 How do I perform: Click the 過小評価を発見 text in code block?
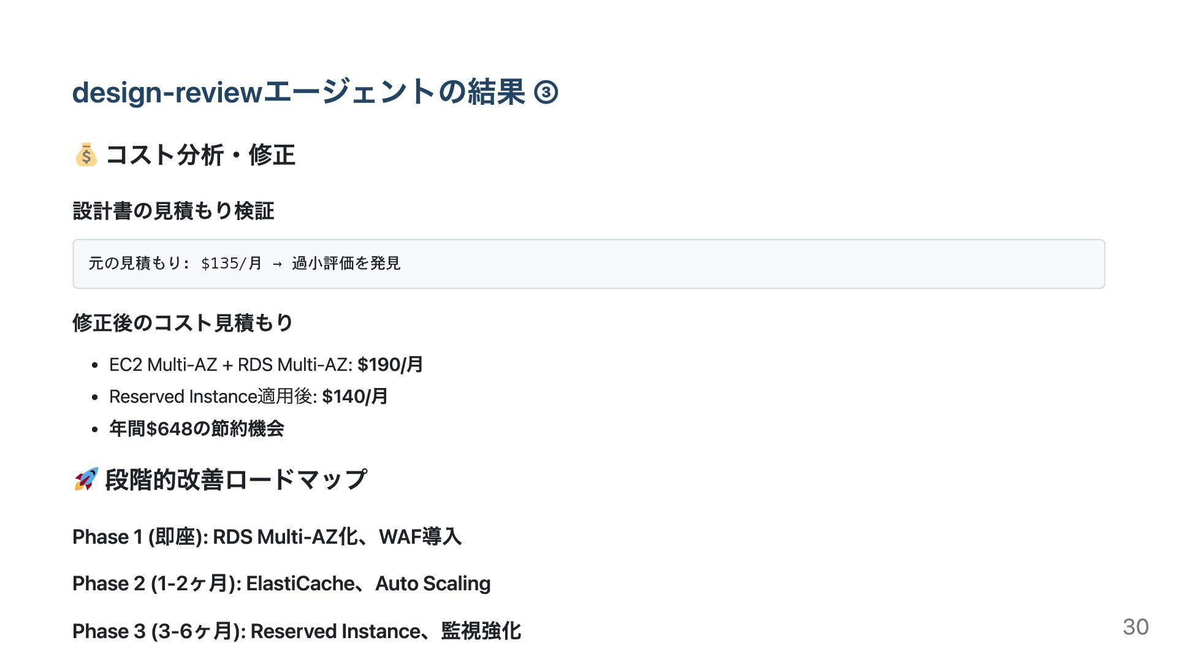(x=346, y=264)
